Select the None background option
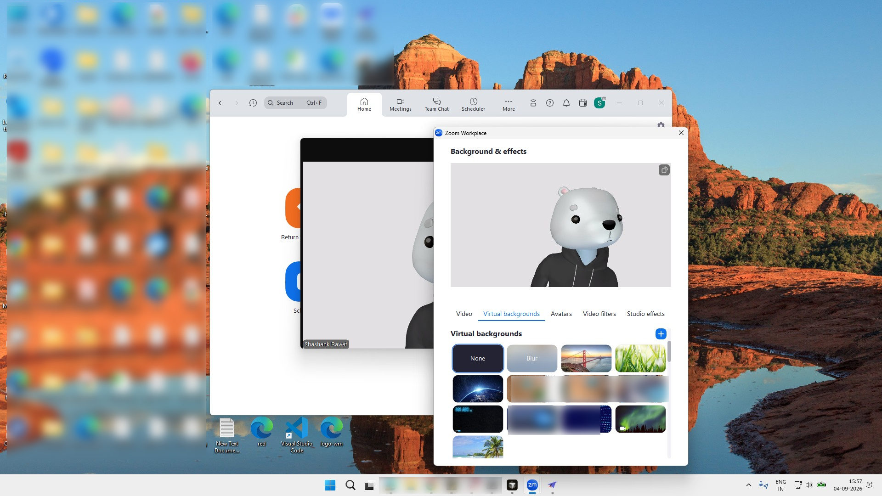This screenshot has width=882, height=496. tap(478, 358)
